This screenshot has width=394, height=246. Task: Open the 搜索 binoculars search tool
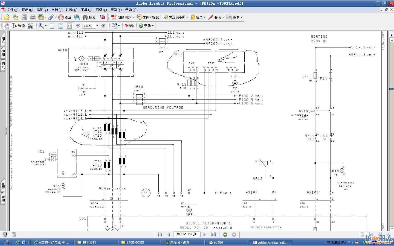pyautogui.click(x=89, y=17)
